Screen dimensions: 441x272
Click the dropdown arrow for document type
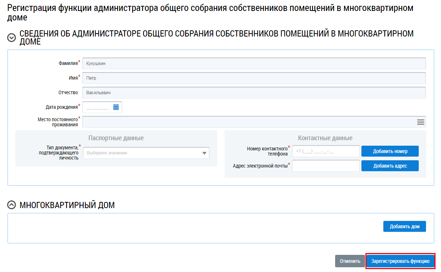click(204, 153)
